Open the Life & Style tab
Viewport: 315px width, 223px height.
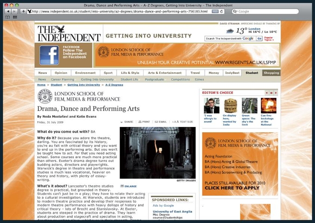pos(130,73)
